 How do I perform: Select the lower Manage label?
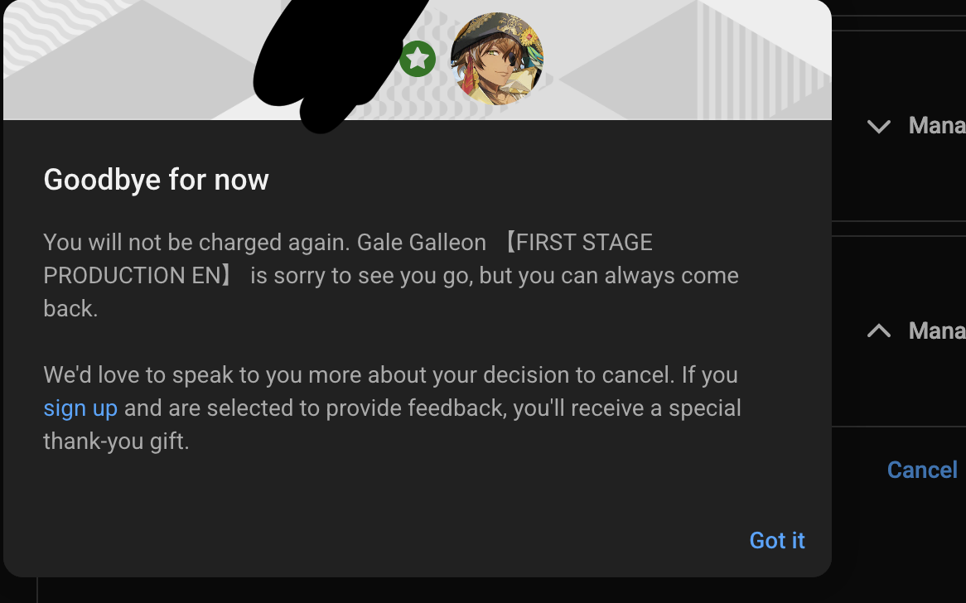937,331
